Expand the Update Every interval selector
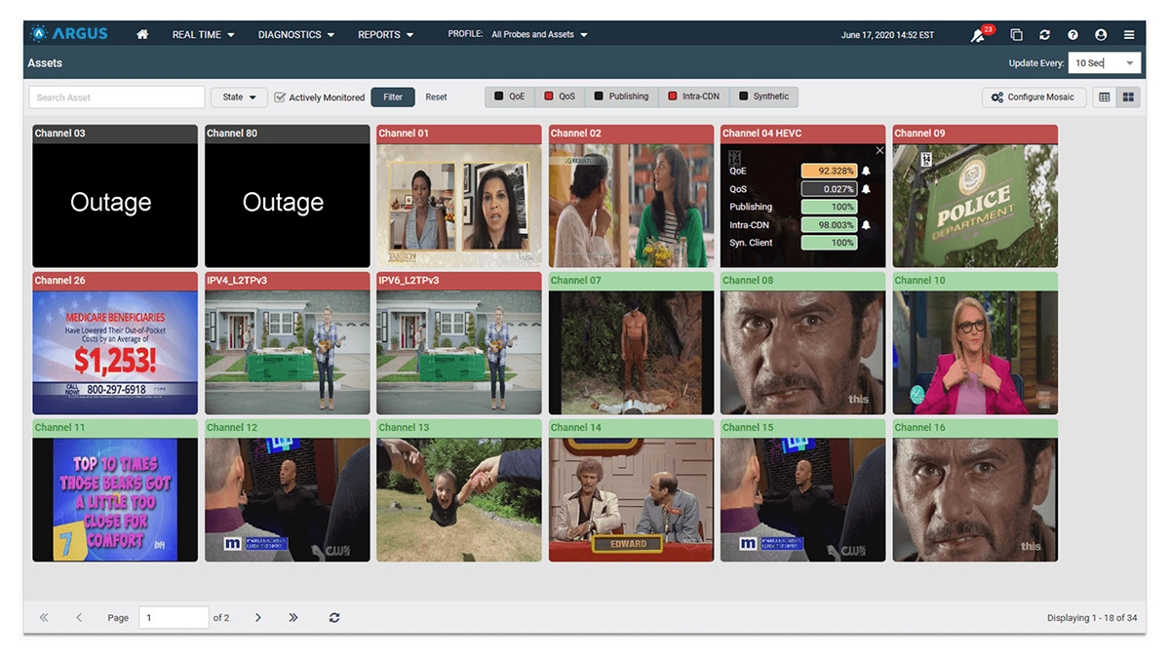Viewport: 1170px width, 657px height. click(1104, 61)
